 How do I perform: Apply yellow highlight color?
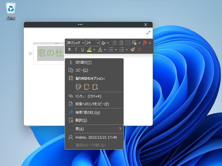click(89, 50)
